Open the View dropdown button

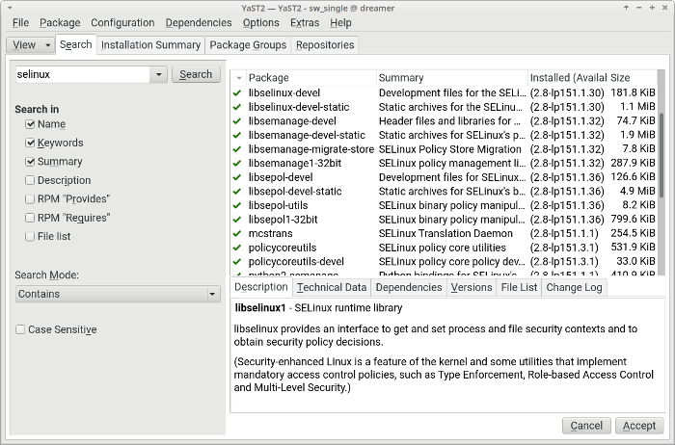[30, 44]
